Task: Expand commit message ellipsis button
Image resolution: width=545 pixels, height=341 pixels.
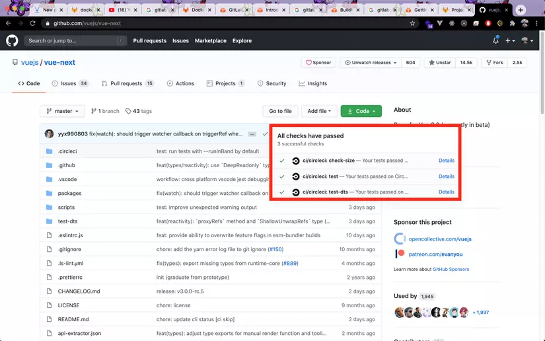Action: click(x=252, y=134)
